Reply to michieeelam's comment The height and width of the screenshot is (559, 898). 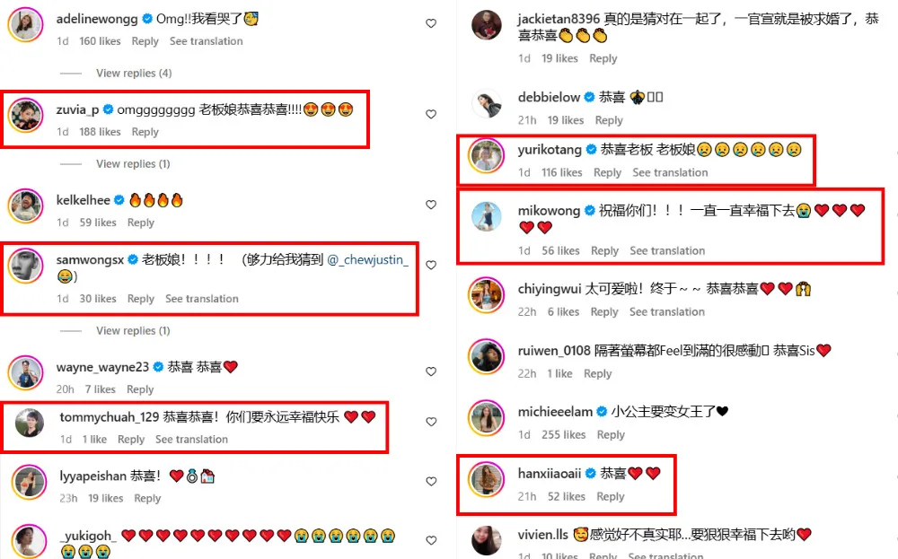(x=611, y=435)
